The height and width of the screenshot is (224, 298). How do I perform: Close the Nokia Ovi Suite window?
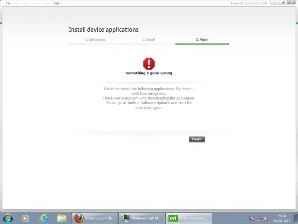tap(292, 3)
